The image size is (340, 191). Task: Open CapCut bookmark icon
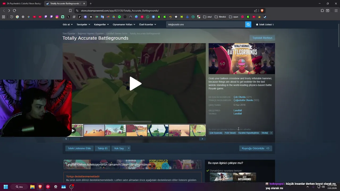tap(91, 17)
